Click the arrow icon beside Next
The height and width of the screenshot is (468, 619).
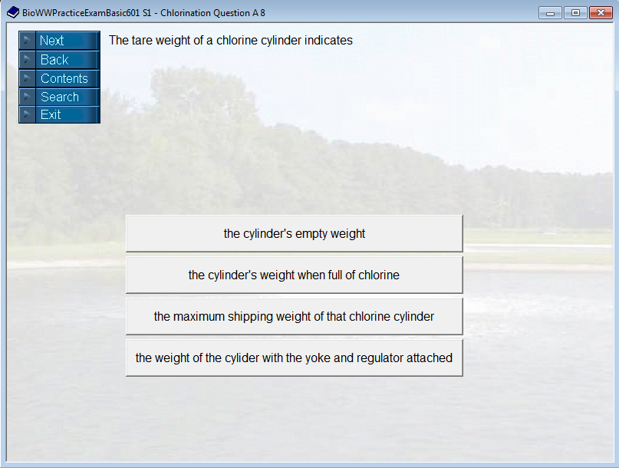coord(27,40)
